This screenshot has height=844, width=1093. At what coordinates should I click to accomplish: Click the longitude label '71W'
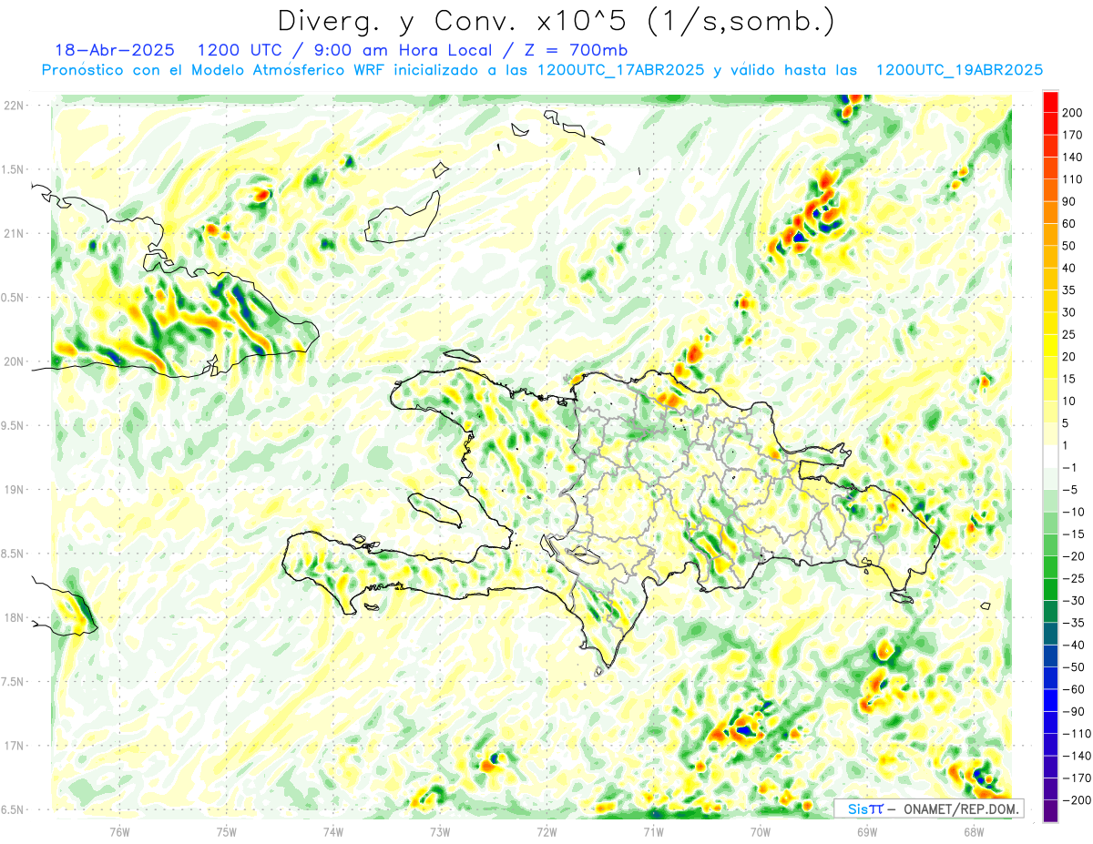tap(653, 831)
